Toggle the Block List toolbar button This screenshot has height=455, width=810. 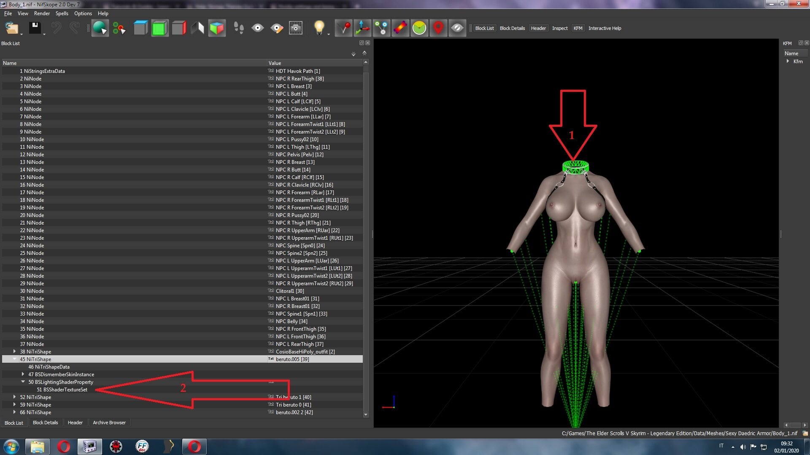(x=484, y=28)
